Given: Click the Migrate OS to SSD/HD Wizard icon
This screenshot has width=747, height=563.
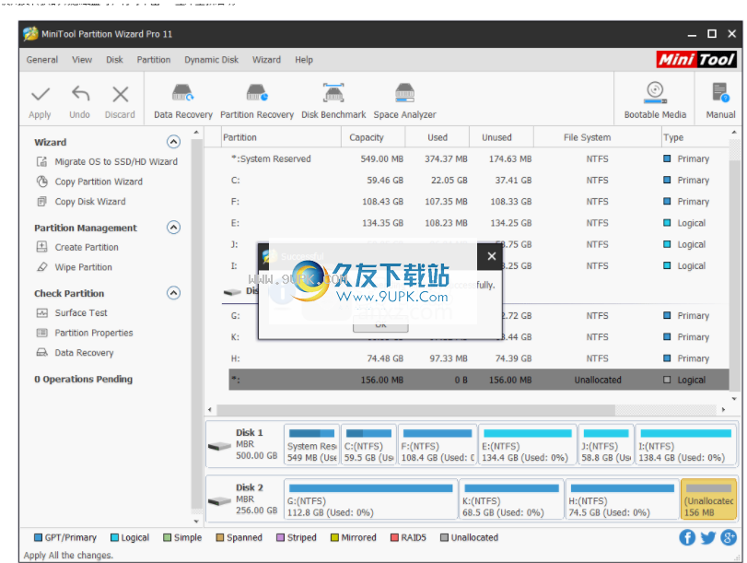Looking at the screenshot, I should pos(42,161).
